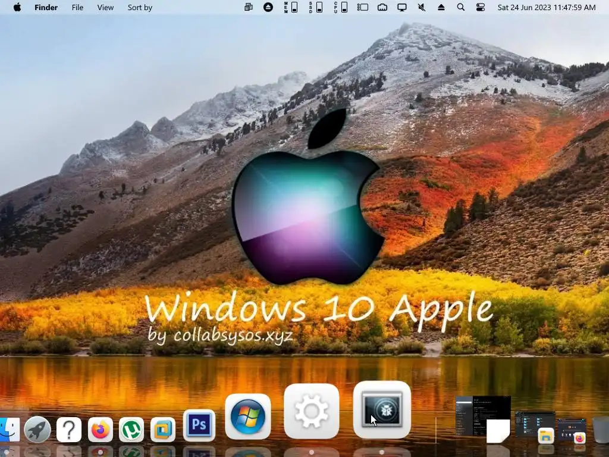This screenshot has height=457, width=609.
Task: Open the bug-screen app in dock
Action: (382, 409)
